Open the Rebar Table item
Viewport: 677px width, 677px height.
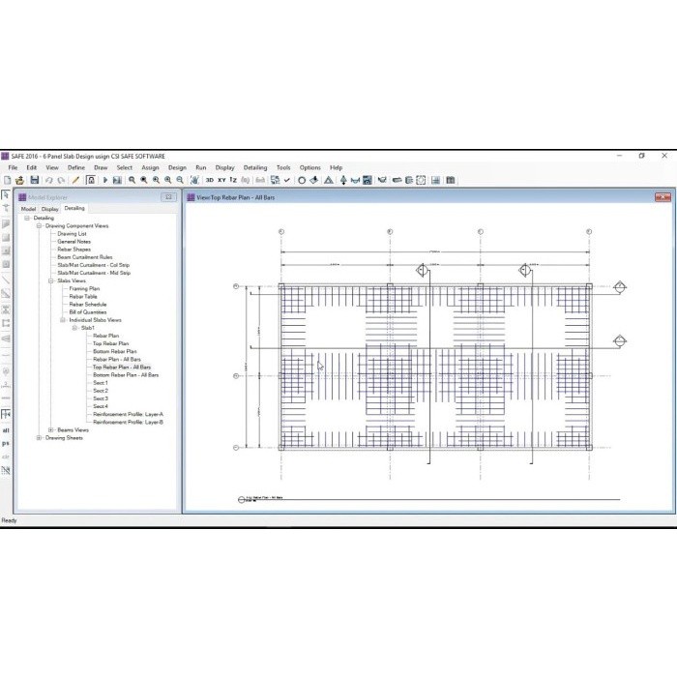click(83, 297)
